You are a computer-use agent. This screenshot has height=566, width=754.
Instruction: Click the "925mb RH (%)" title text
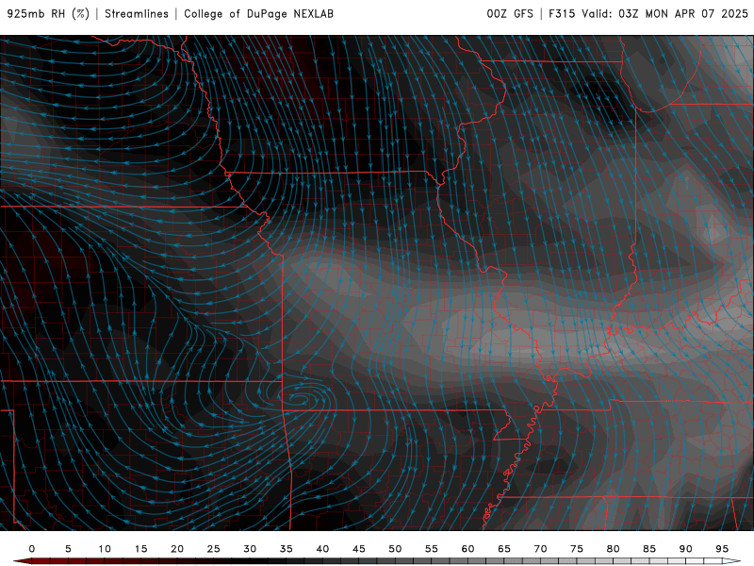[x=48, y=13]
